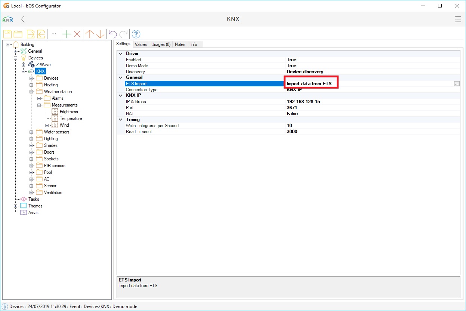Open Help with the question mark icon
This screenshot has width=466, height=311.
pos(136,34)
